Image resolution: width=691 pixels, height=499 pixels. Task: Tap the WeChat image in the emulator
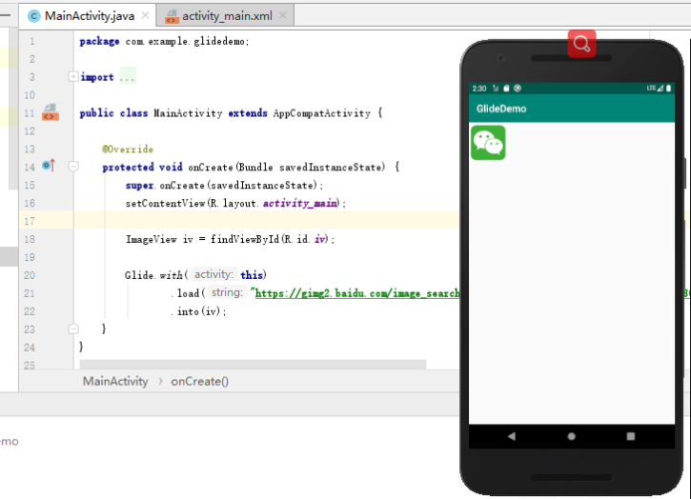coord(488,143)
